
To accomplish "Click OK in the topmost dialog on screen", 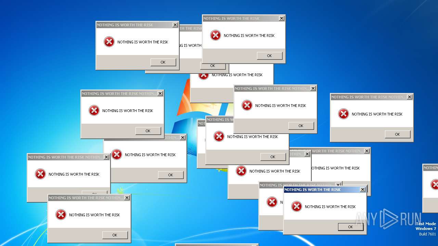I will pyautogui.click(x=269, y=56).
